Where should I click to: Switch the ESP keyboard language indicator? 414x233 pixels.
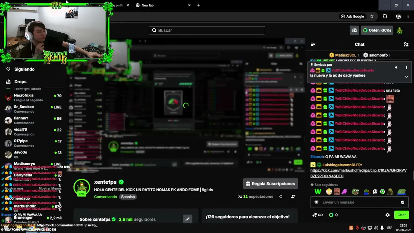click(x=390, y=228)
